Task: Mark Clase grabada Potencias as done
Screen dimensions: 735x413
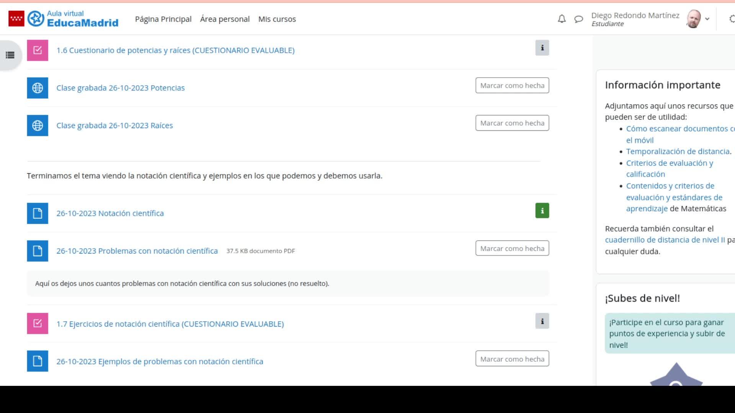Action: pos(512,86)
